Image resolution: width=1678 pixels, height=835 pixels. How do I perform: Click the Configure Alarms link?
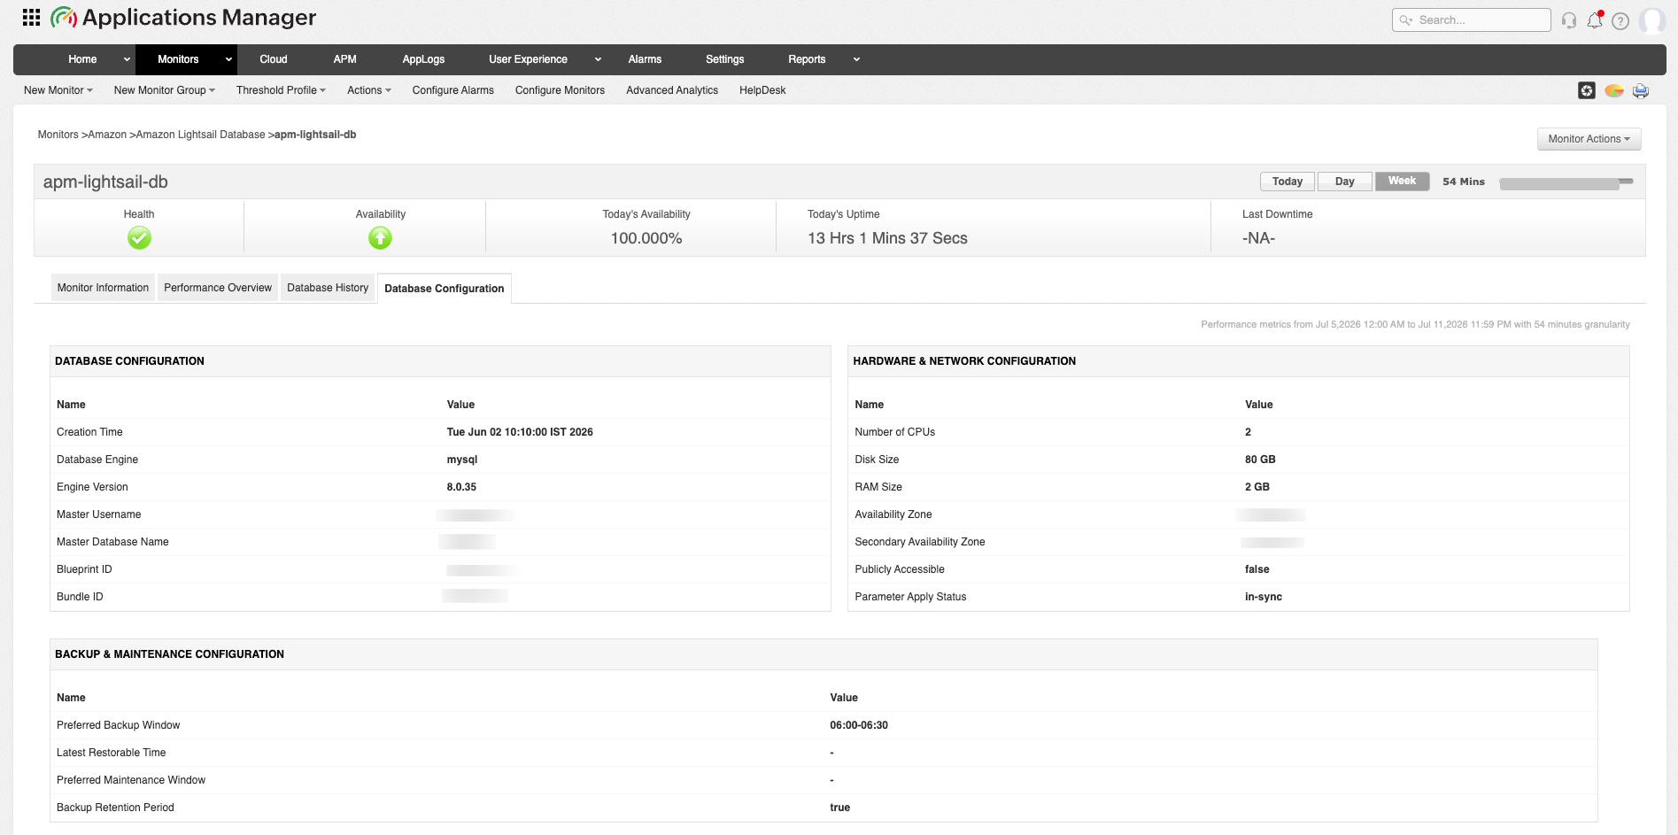pos(453,90)
